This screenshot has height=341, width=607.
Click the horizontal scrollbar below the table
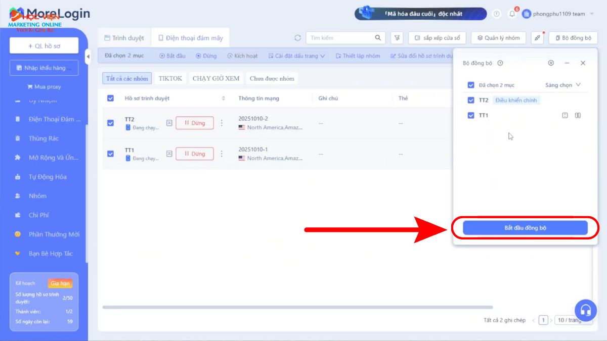coord(297,307)
